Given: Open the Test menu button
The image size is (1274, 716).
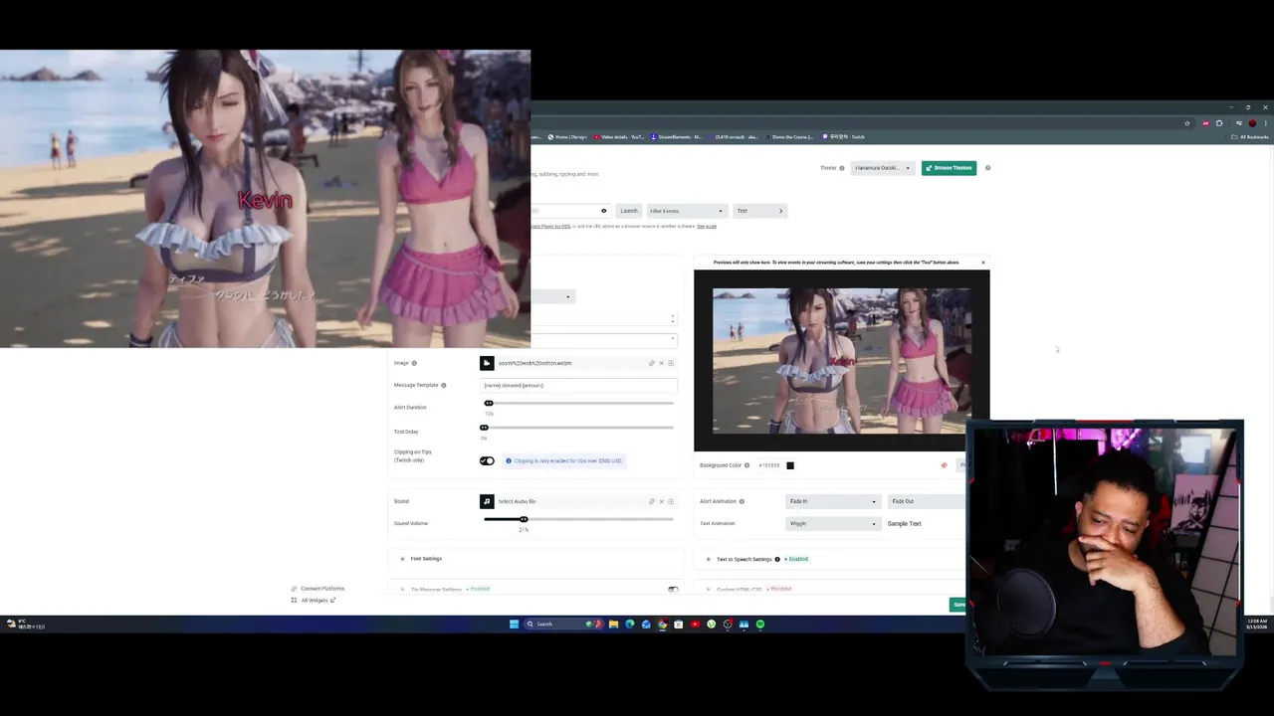Looking at the screenshot, I should point(759,211).
